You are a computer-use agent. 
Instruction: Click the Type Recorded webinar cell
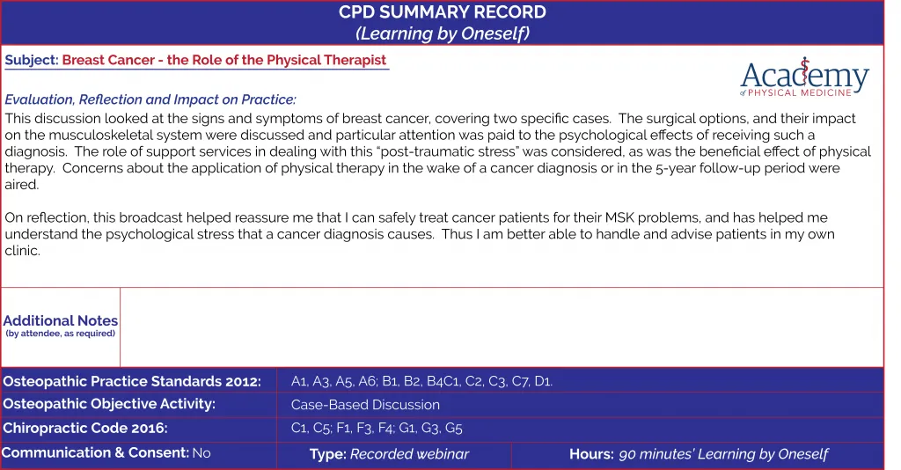394,456
